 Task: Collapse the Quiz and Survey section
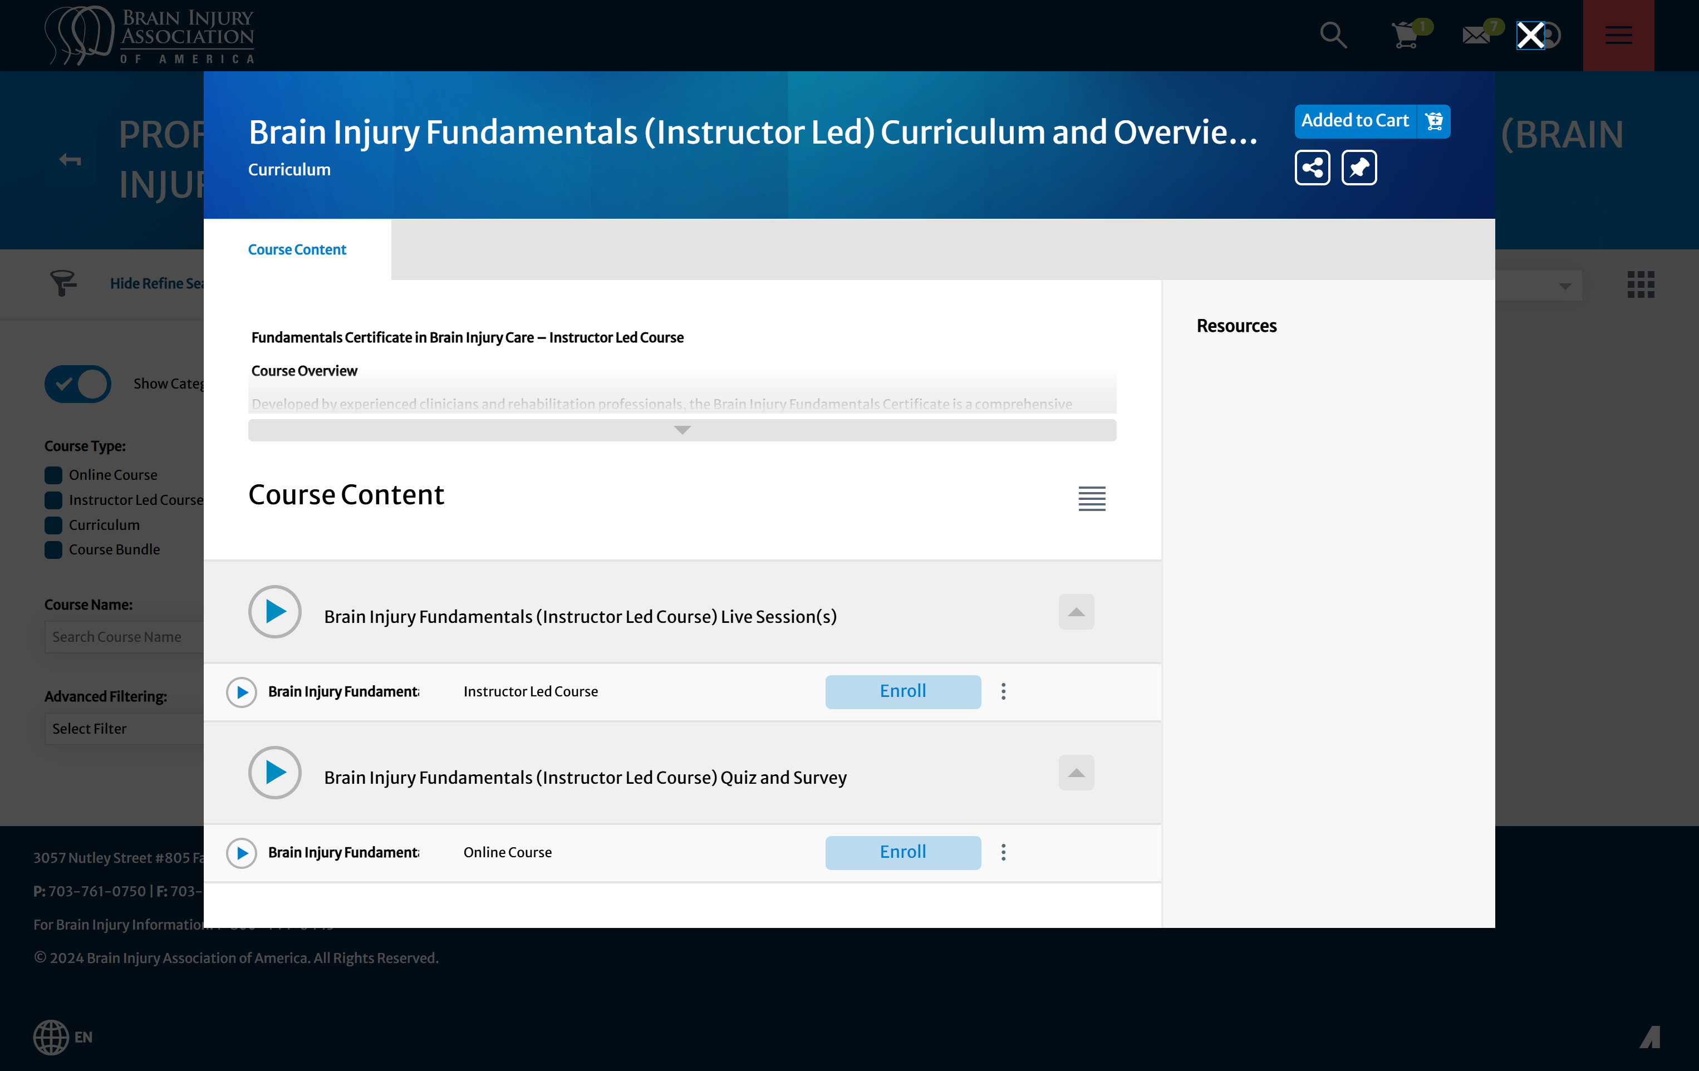point(1076,773)
